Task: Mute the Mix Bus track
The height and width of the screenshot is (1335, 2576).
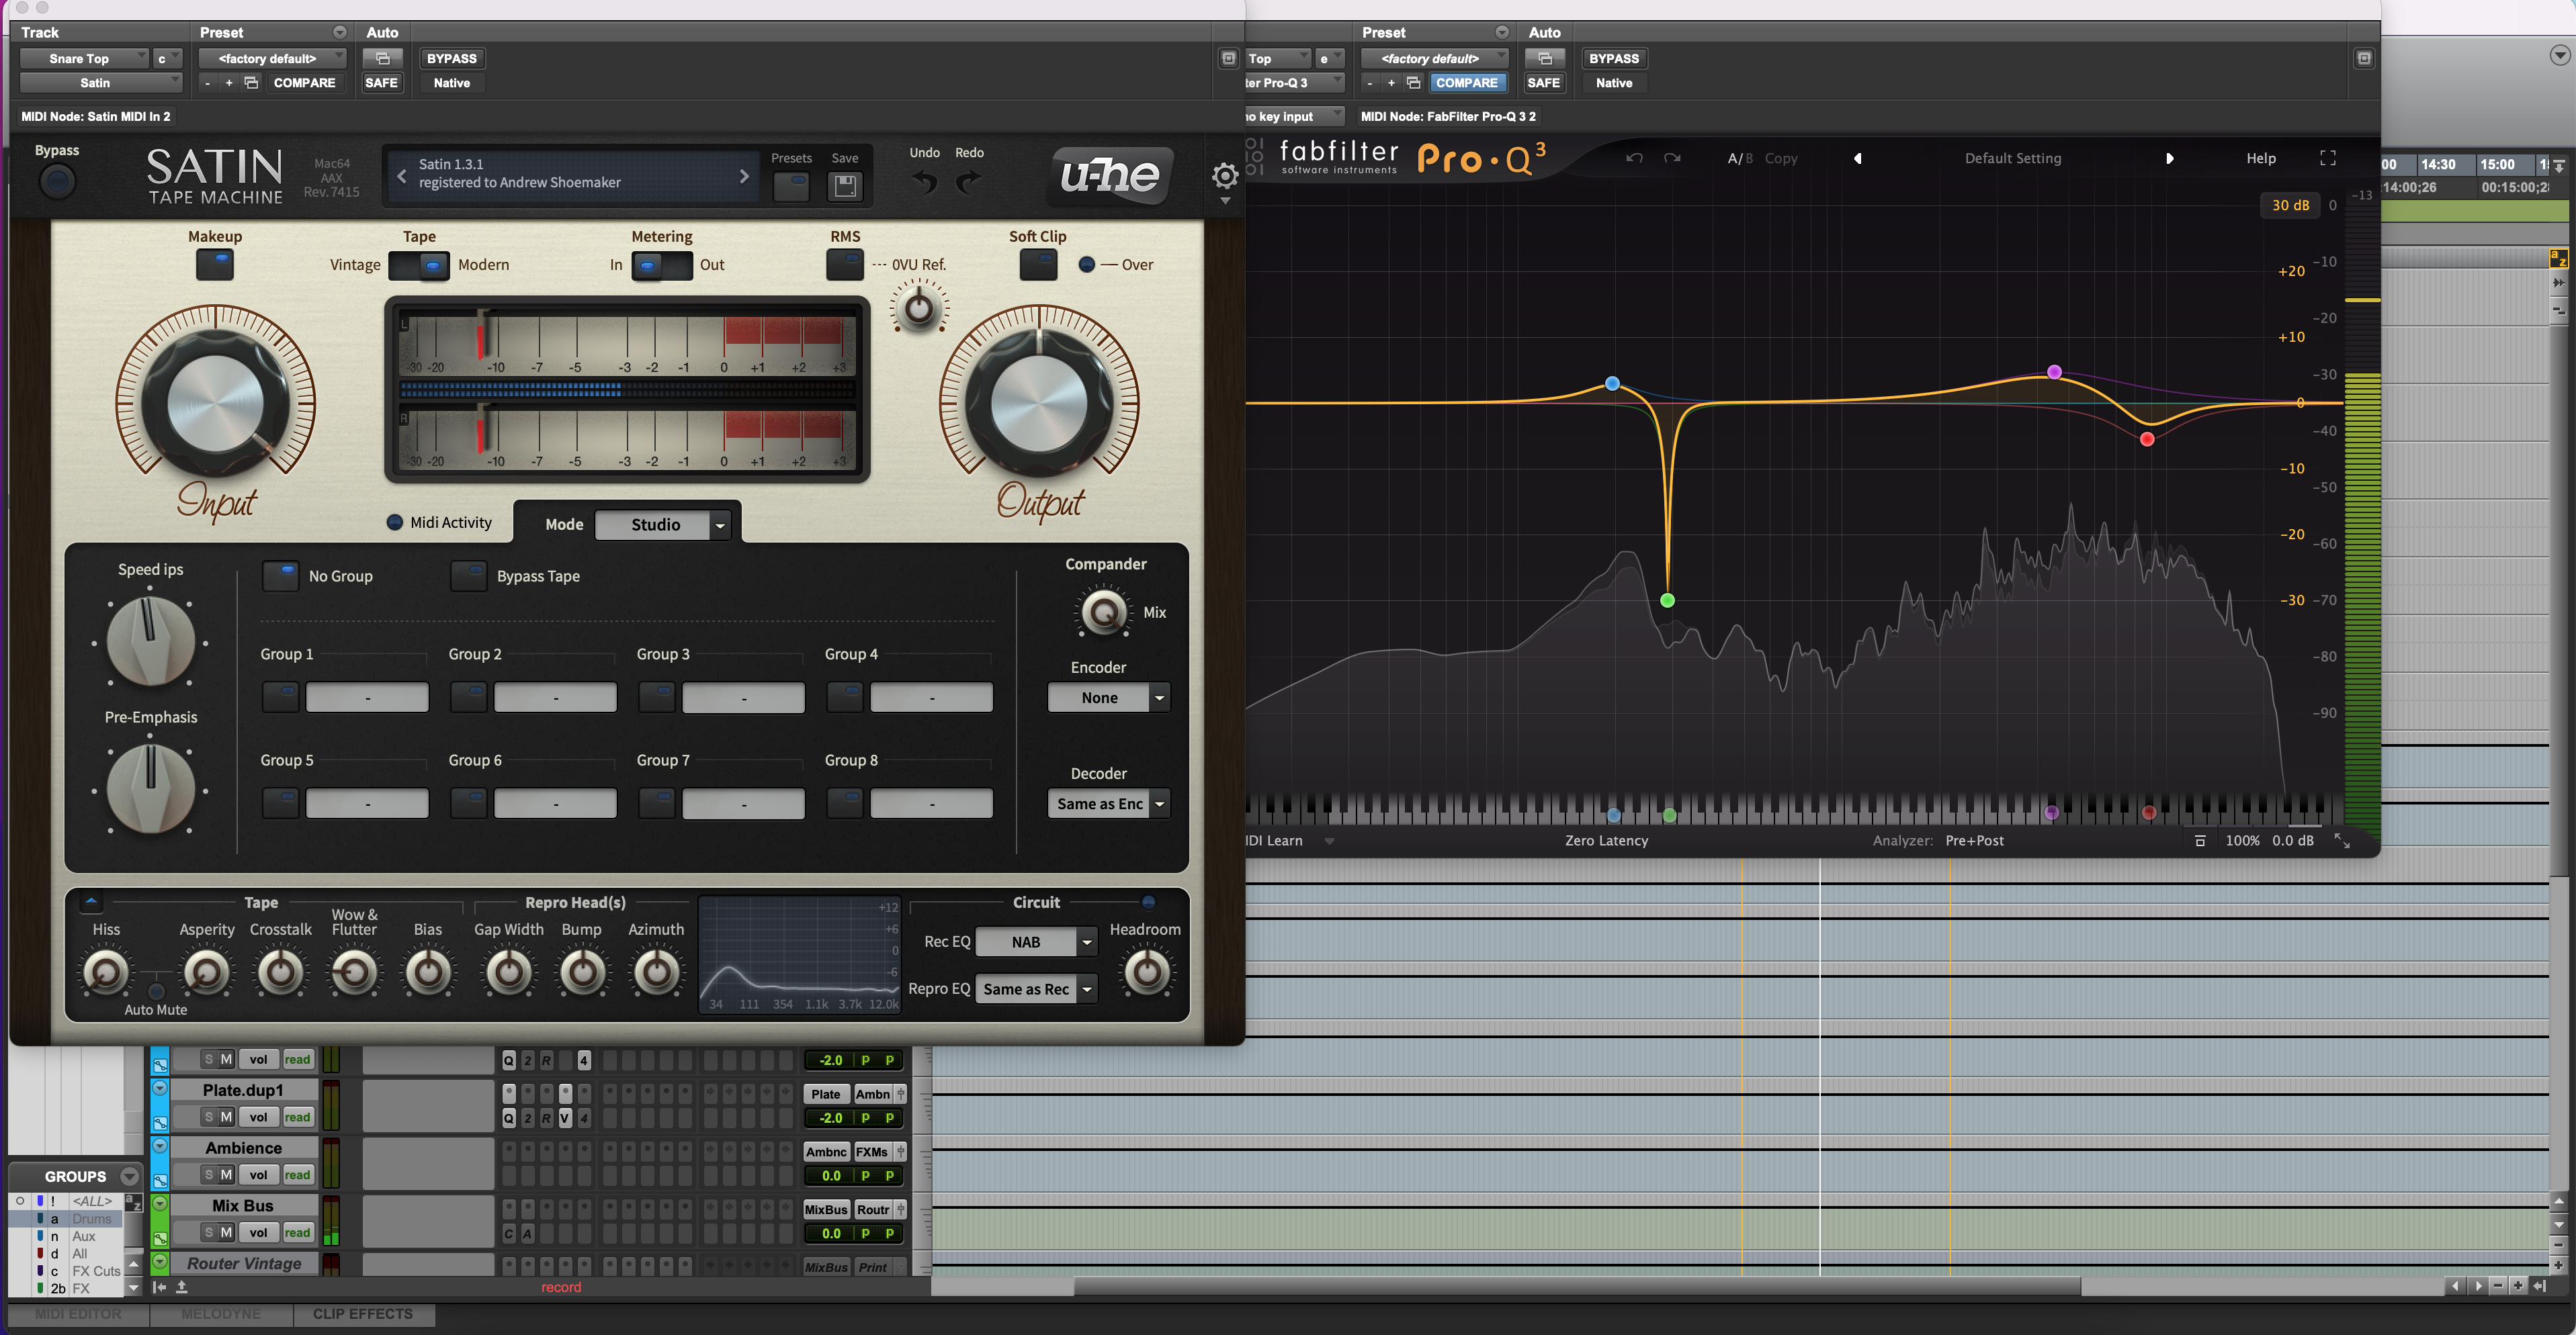Action: [226, 1232]
